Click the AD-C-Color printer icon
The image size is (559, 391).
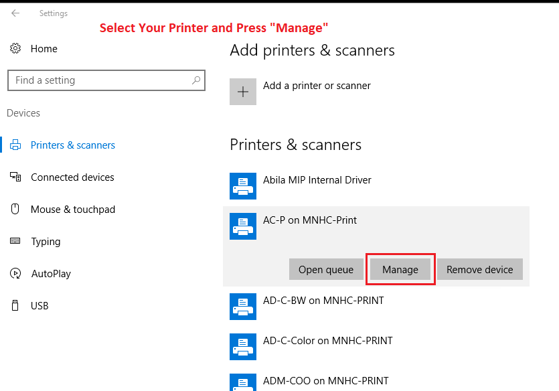point(243,347)
